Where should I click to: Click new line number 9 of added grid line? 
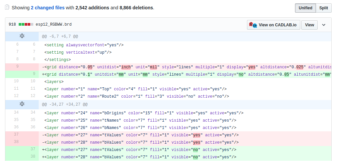click(34, 74)
